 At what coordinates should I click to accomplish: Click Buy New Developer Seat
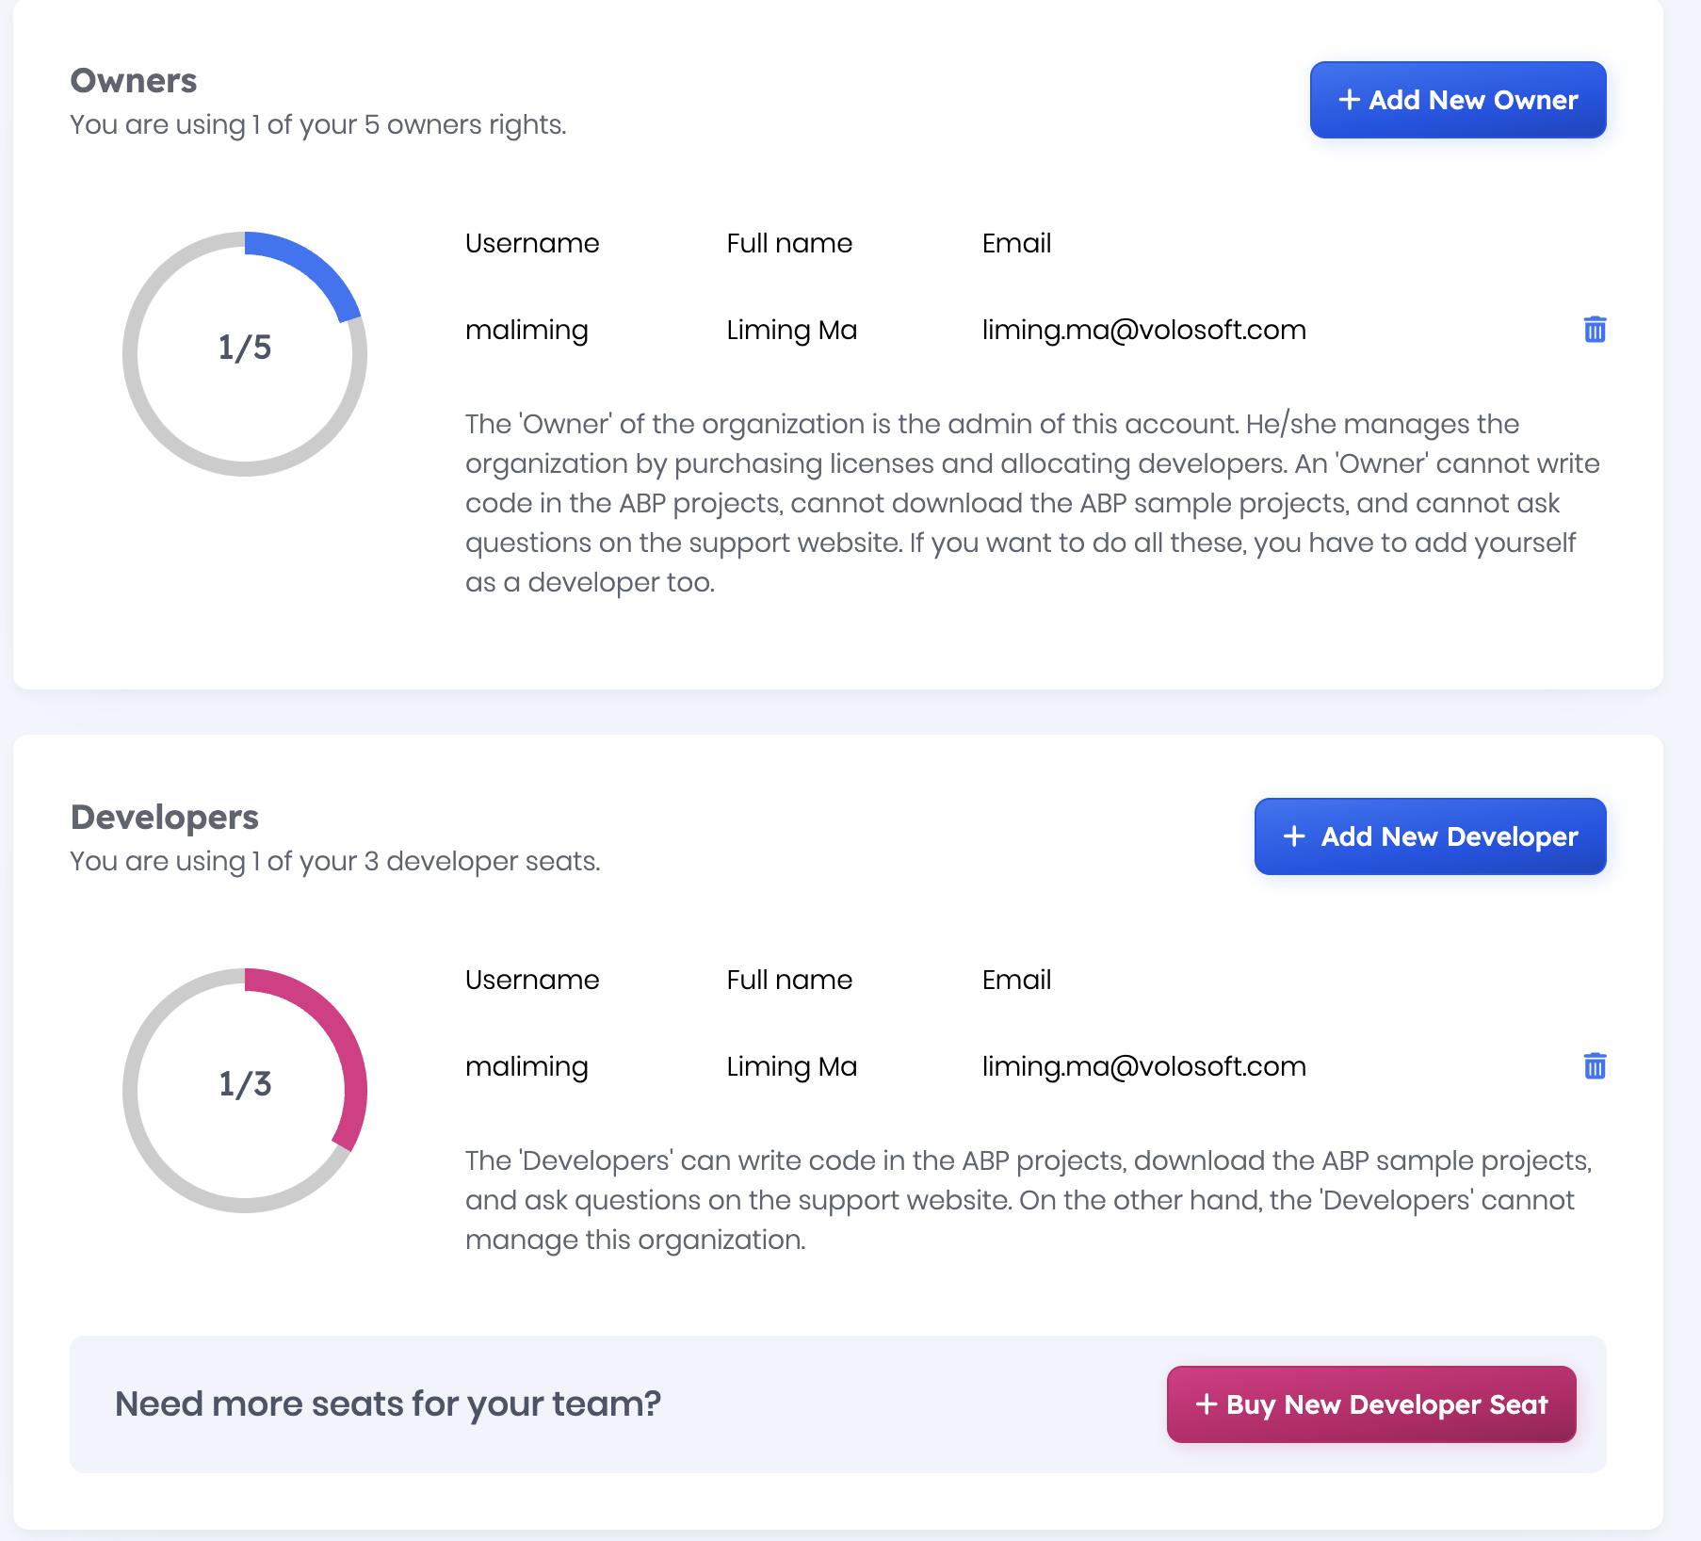click(1370, 1404)
